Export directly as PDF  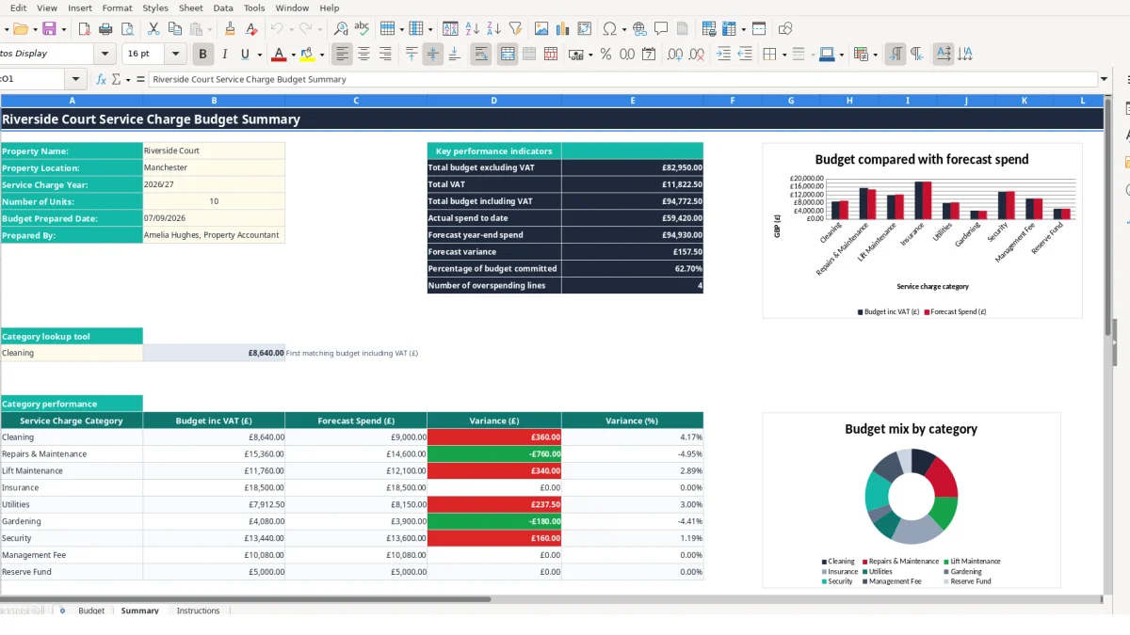click(x=85, y=29)
